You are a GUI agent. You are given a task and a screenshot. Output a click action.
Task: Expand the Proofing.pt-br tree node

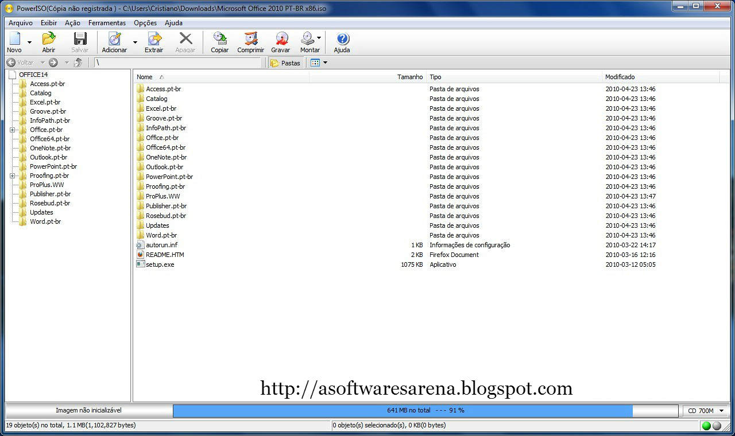pyautogui.click(x=13, y=176)
